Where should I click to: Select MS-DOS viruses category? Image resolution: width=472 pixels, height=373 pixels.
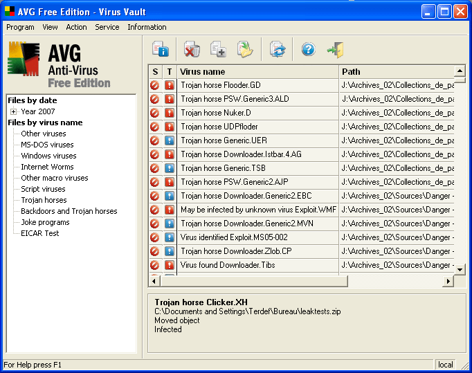point(47,145)
